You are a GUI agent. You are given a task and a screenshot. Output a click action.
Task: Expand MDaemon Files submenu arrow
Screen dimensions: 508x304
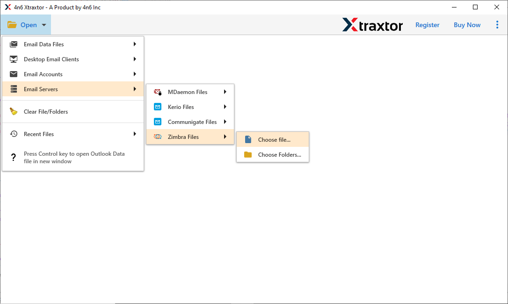pyautogui.click(x=225, y=92)
